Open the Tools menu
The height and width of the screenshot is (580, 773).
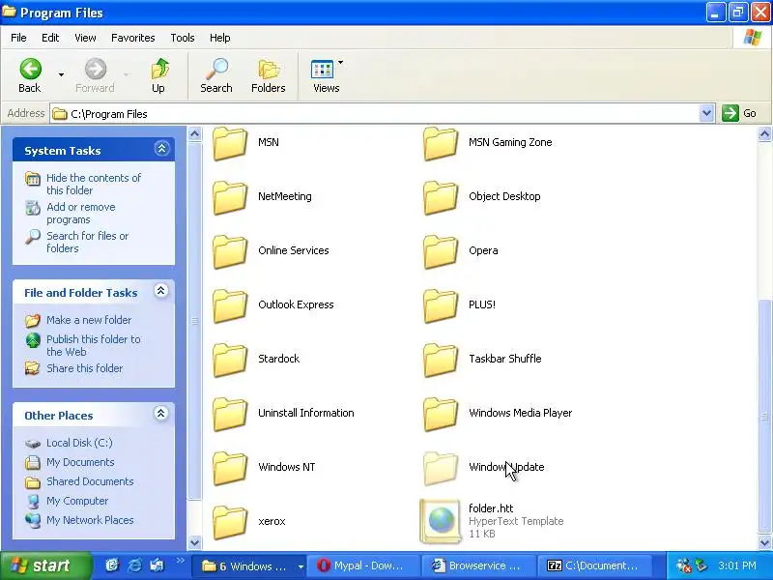coord(183,38)
